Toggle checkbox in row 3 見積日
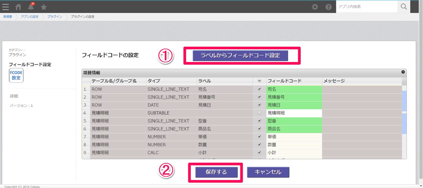 tap(259, 105)
